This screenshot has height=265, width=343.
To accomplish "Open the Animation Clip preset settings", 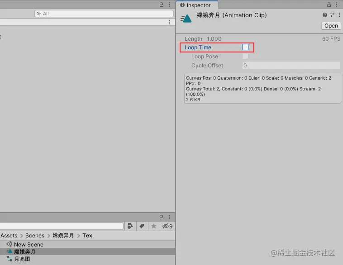I will tap(332, 15).
